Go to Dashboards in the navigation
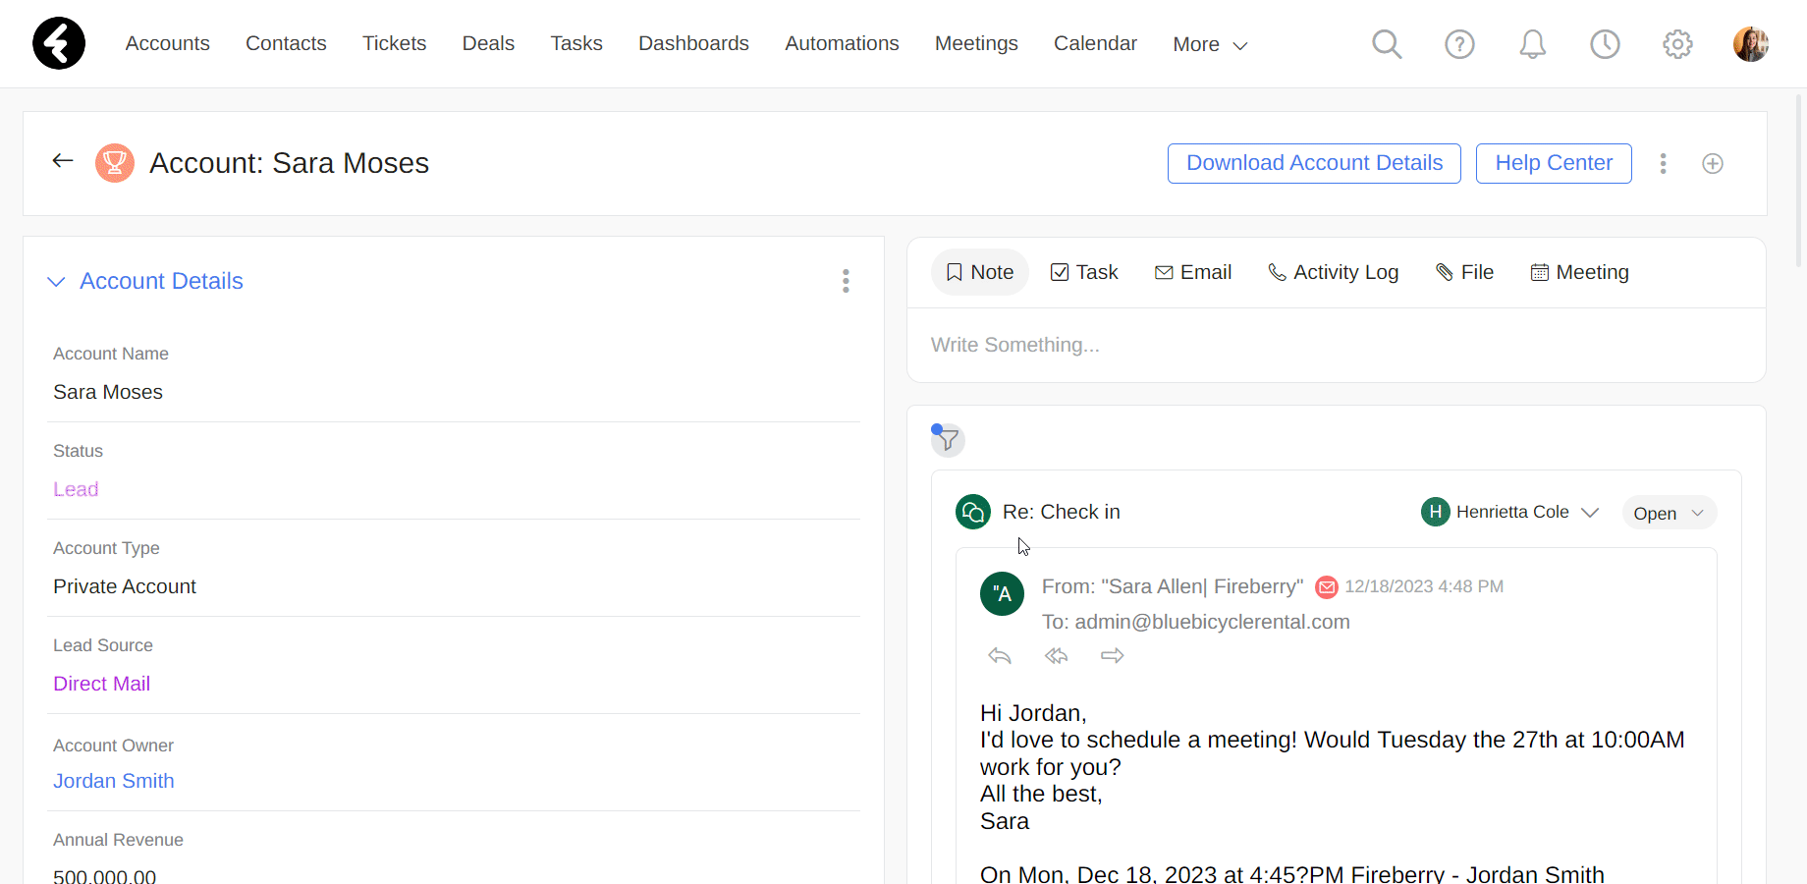Image resolution: width=1807 pixels, height=884 pixels. click(693, 43)
